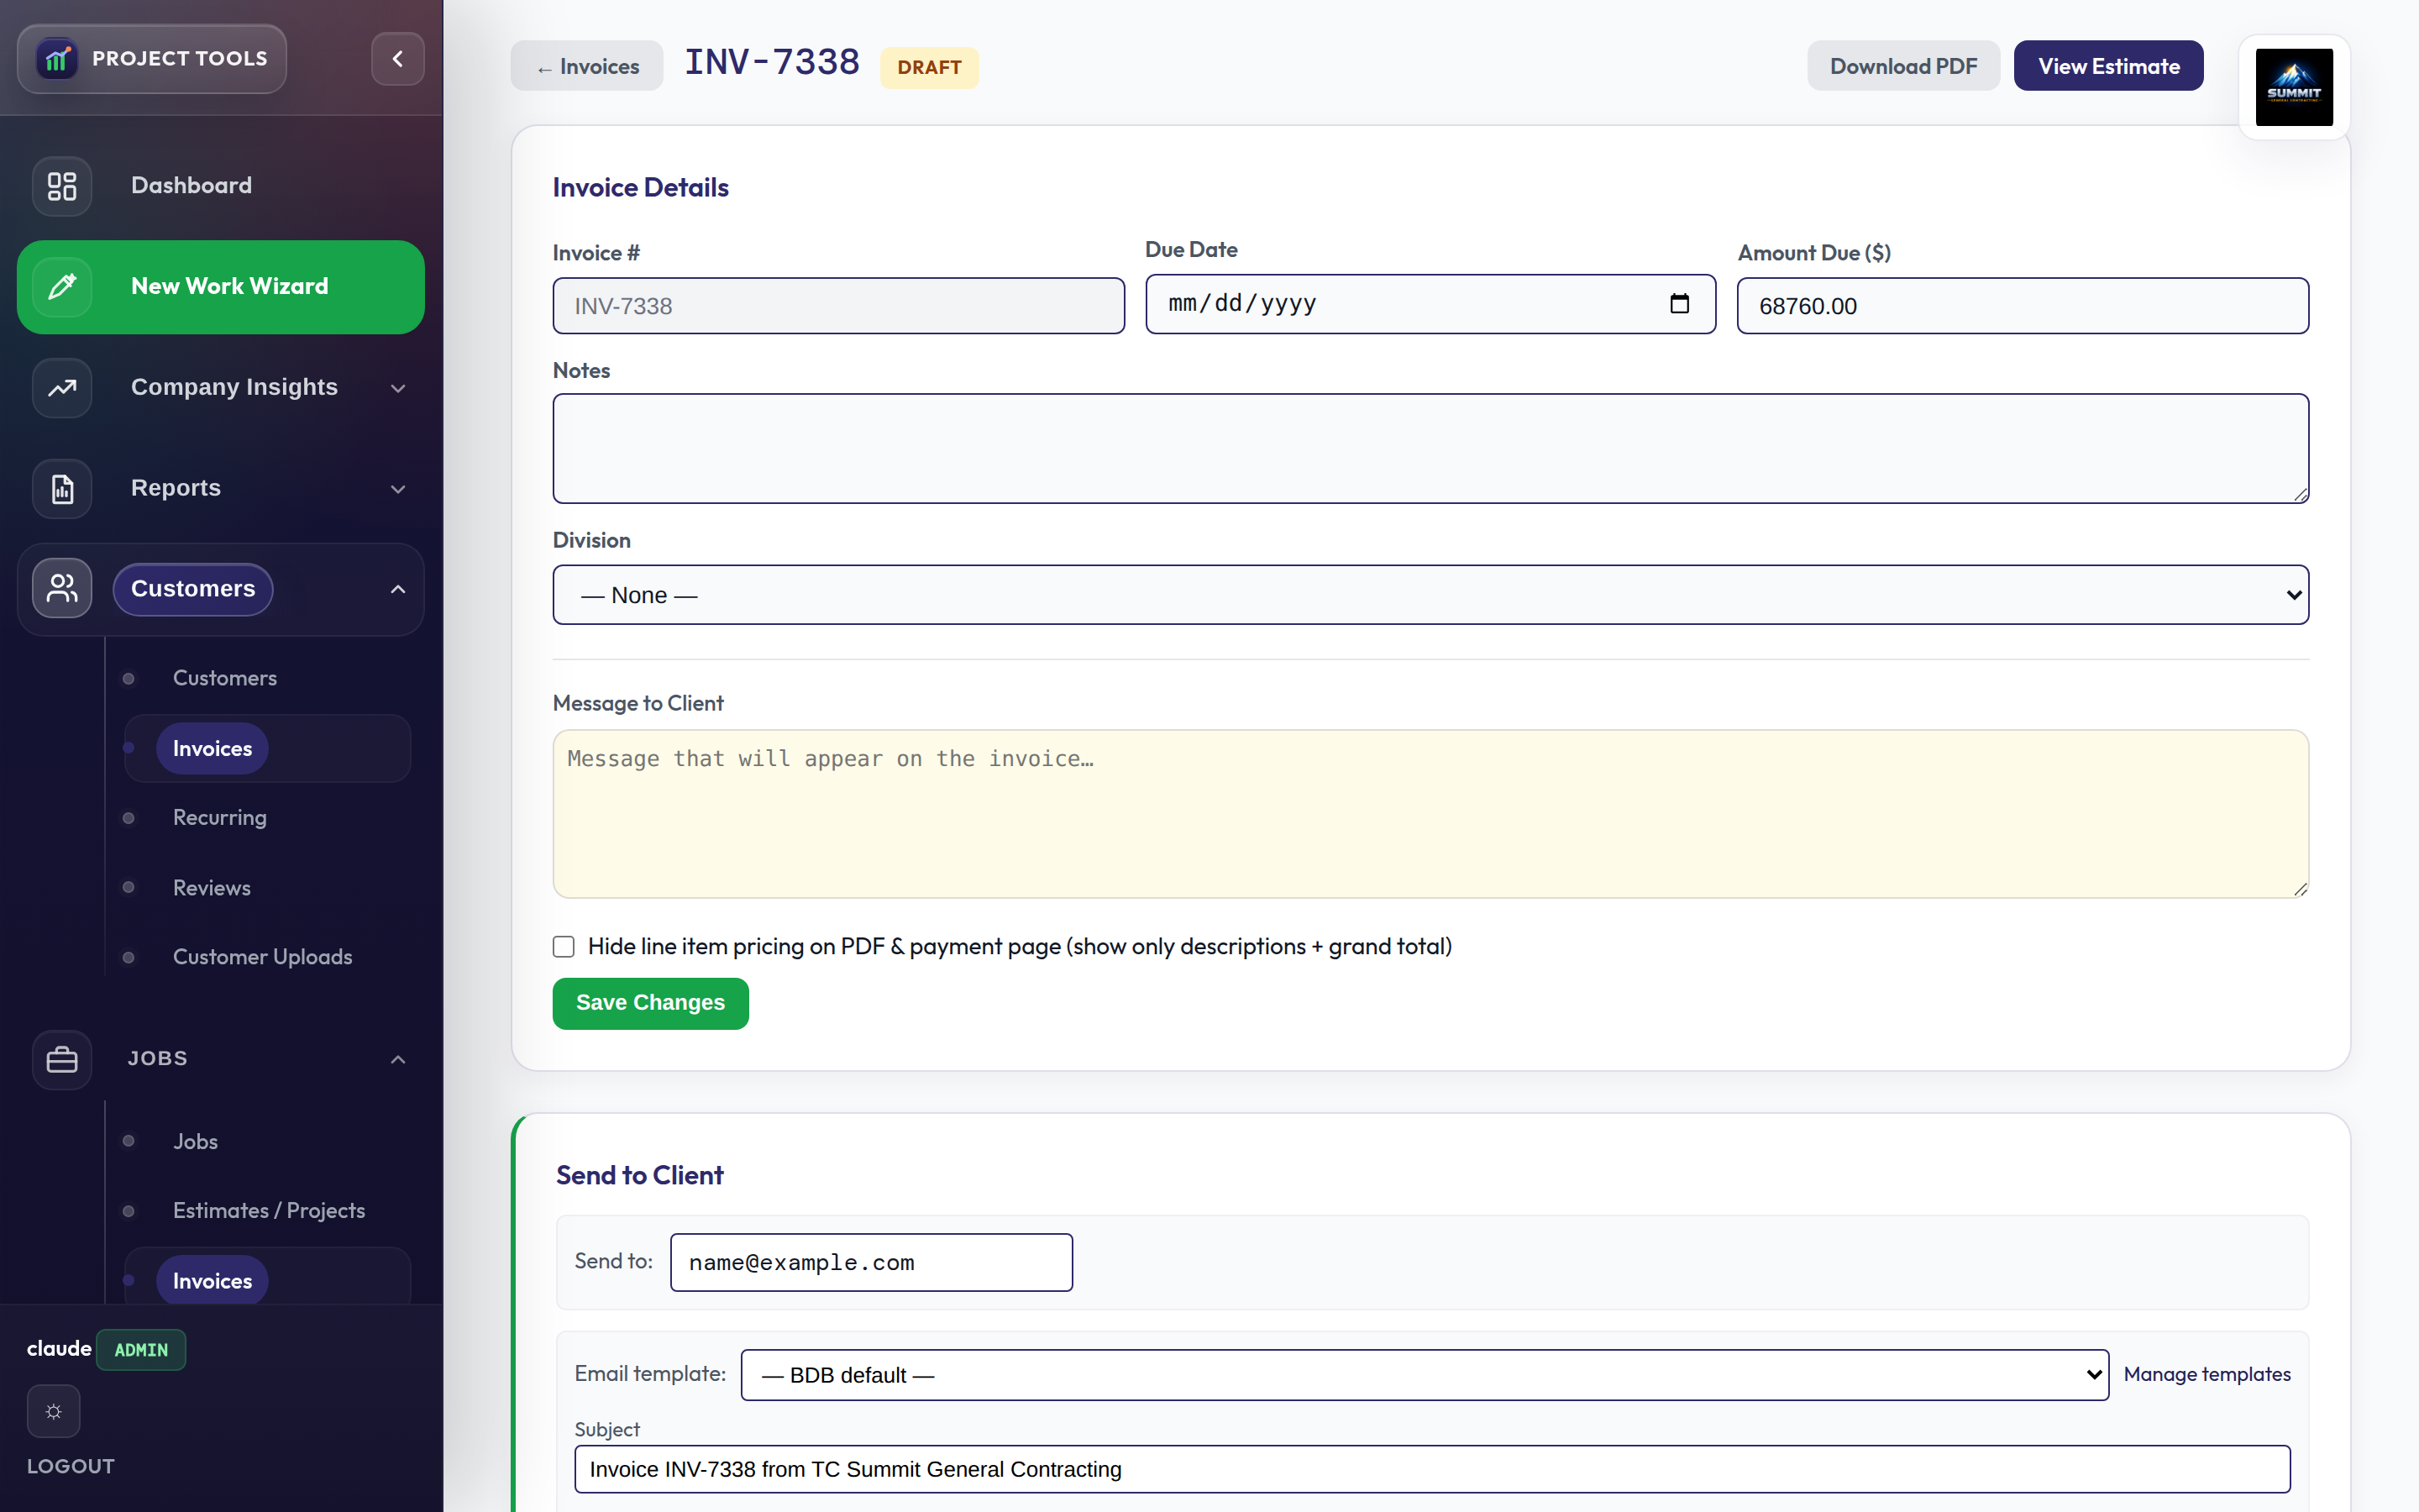
Task: Click the Dashboard grid icon
Action: (x=62, y=186)
